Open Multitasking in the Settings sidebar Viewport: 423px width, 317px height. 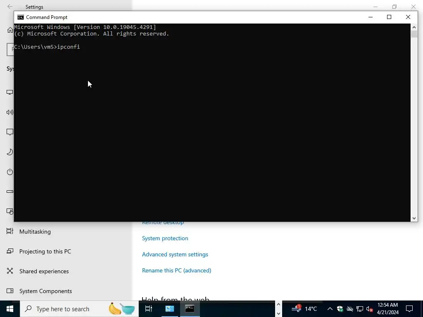35,232
